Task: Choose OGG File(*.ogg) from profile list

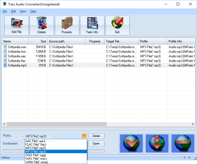Action: tap(56, 155)
